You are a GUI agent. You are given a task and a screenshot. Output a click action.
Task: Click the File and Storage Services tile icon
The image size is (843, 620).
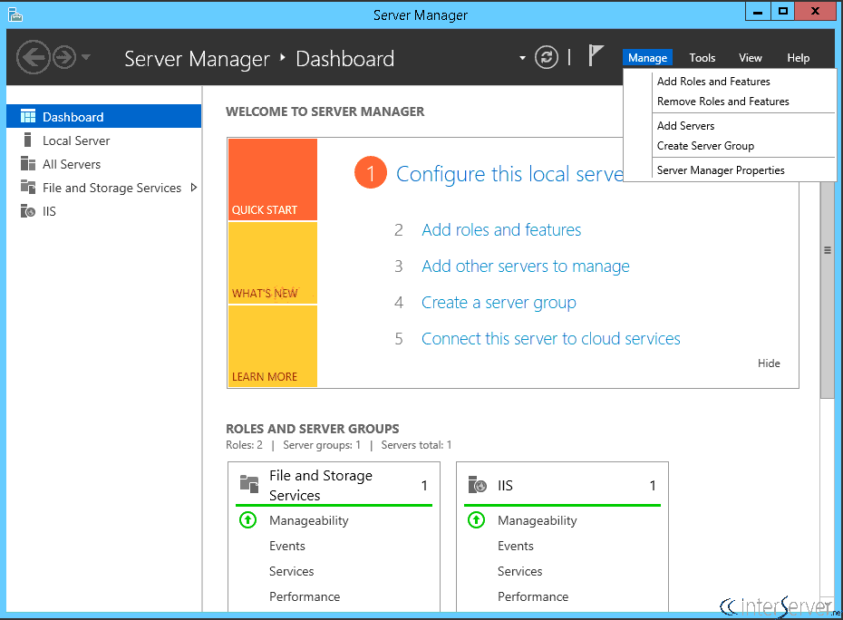(249, 484)
